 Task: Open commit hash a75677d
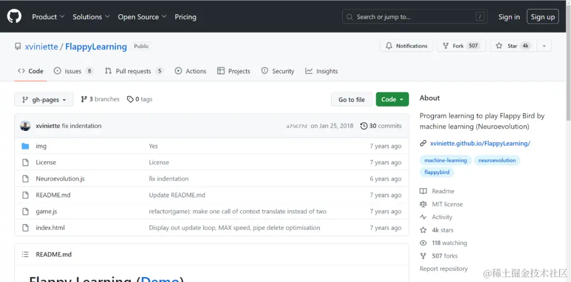pos(297,126)
